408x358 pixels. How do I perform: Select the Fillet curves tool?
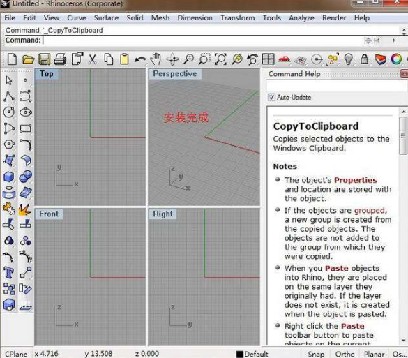click(x=26, y=144)
